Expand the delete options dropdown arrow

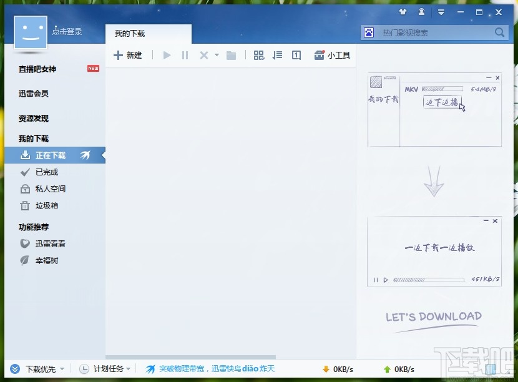pos(217,55)
